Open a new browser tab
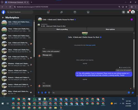 click(31, 2)
